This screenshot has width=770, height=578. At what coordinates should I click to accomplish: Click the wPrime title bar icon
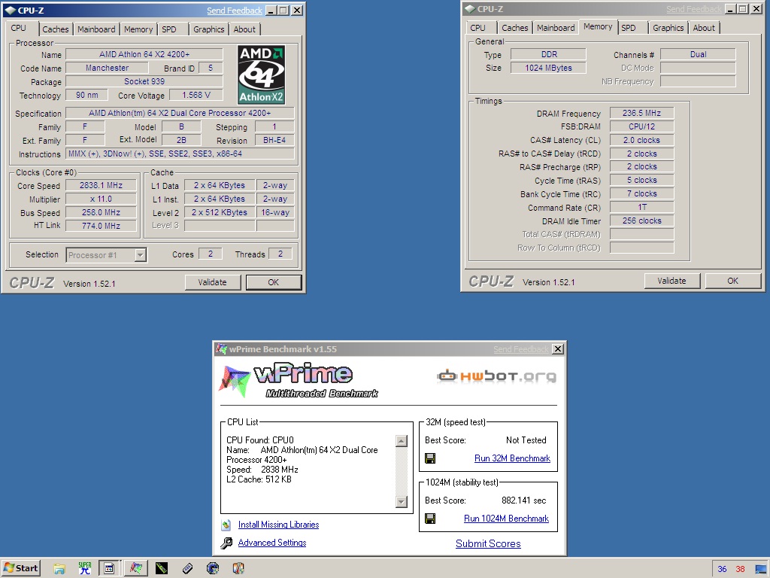click(x=222, y=349)
